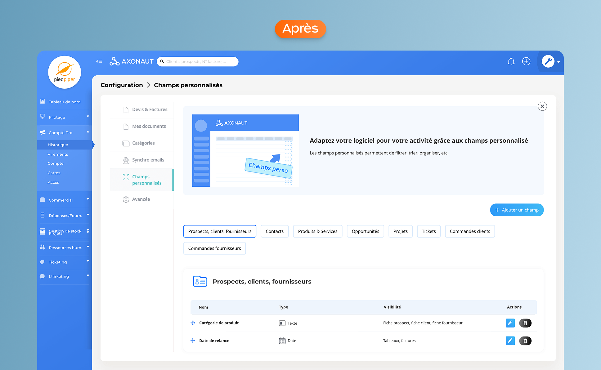The image size is (601, 370).
Task: Edit the Catégorie de produit field
Action: coord(510,323)
